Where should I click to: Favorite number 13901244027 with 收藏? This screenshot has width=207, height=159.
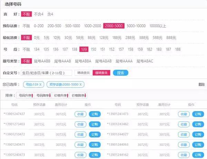184,135
